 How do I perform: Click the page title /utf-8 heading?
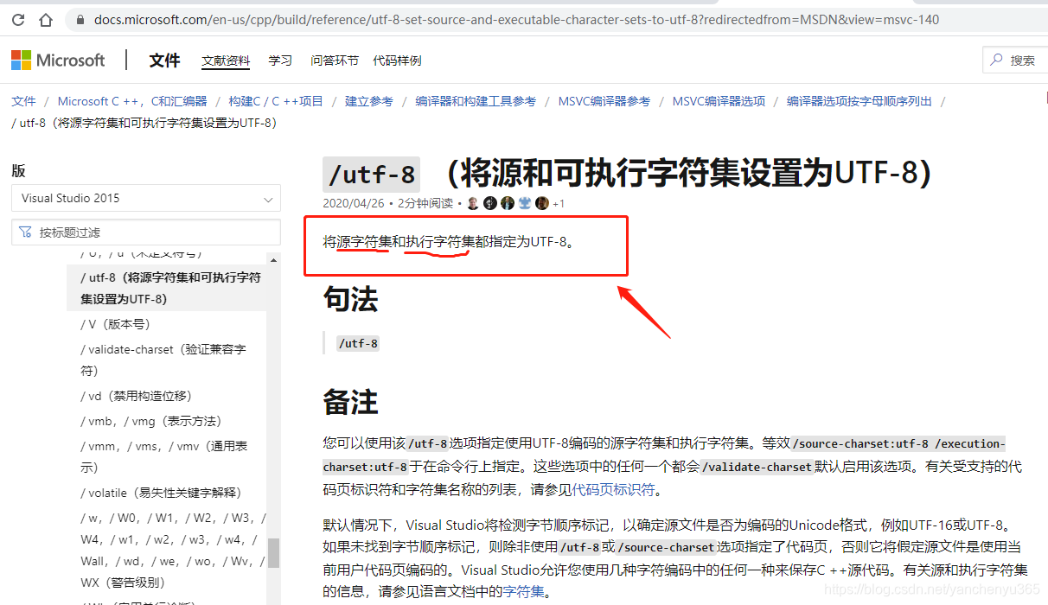point(628,174)
